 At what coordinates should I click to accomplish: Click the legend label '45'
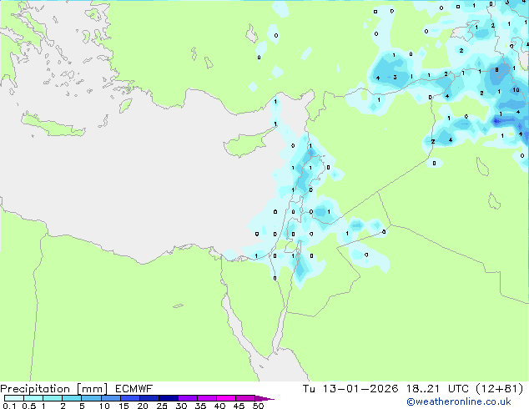239,406
